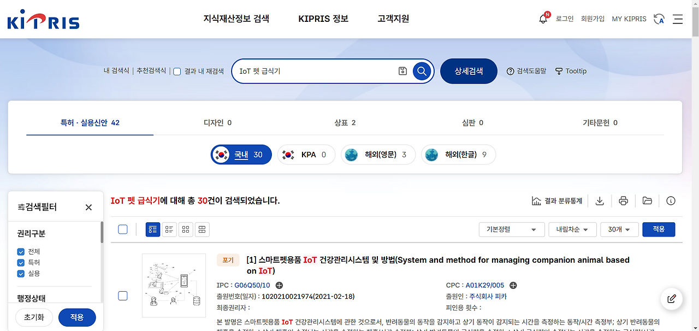Download the search results
The width and height of the screenshot is (699, 331).
point(600,200)
